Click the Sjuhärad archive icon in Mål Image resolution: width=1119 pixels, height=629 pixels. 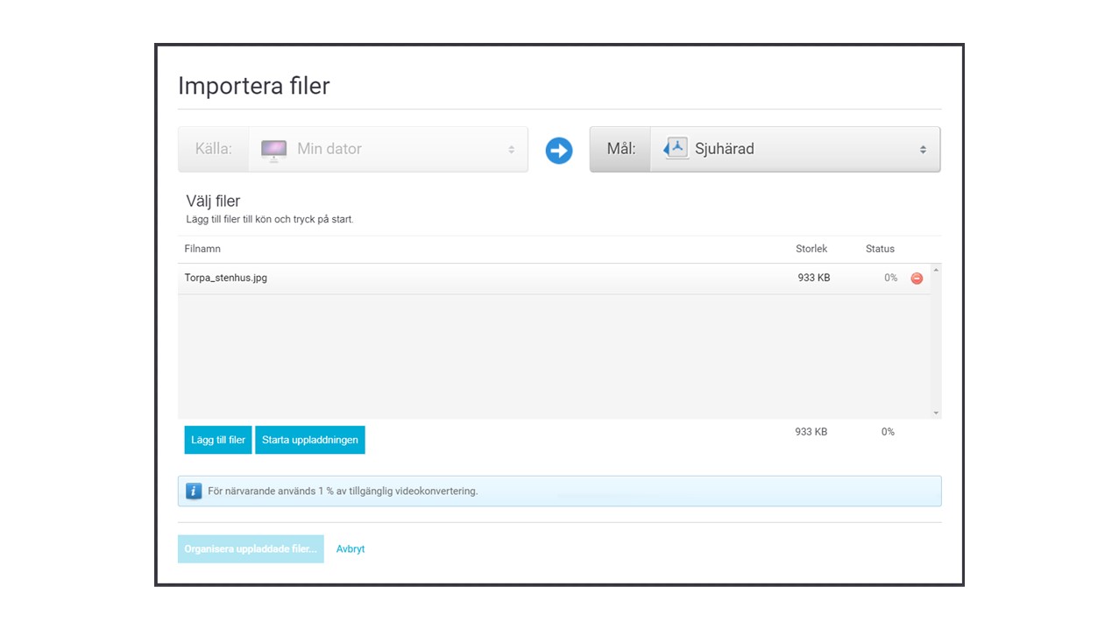[676, 149]
